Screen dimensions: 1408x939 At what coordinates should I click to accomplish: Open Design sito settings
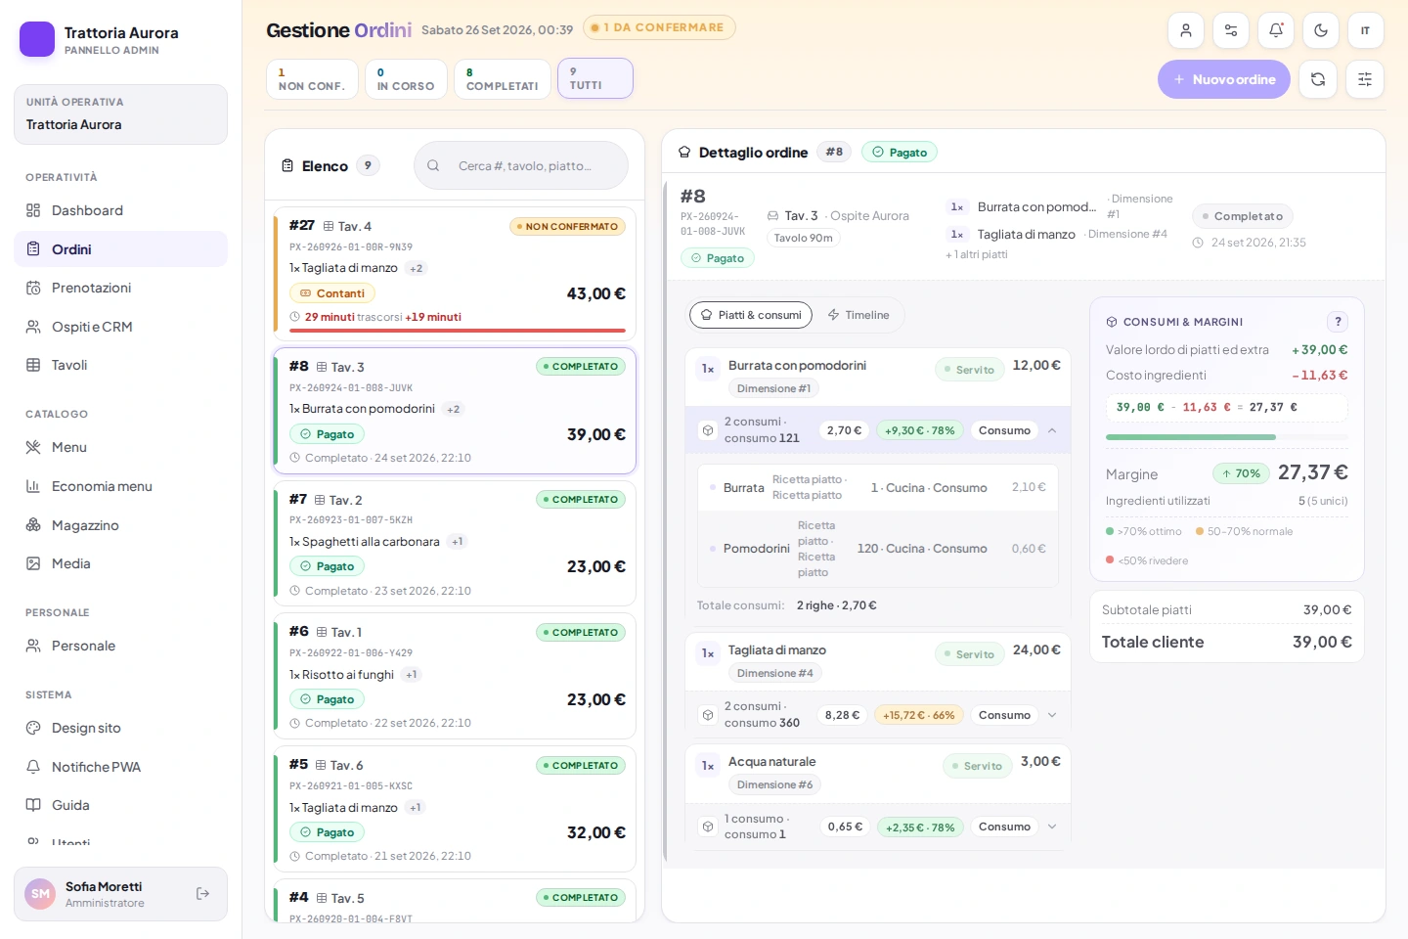(x=120, y=728)
